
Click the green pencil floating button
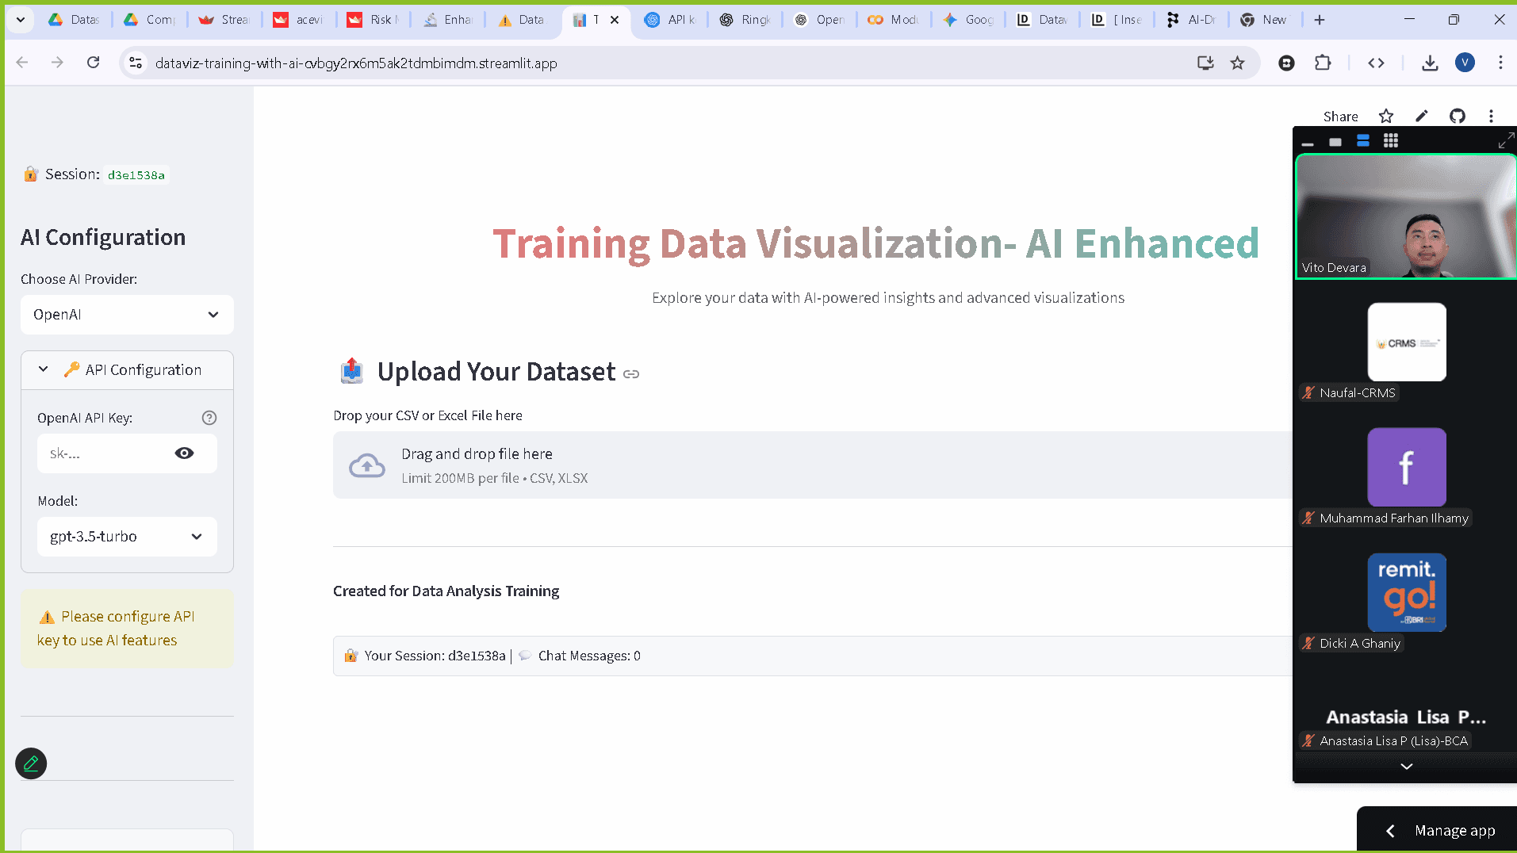pyautogui.click(x=31, y=763)
